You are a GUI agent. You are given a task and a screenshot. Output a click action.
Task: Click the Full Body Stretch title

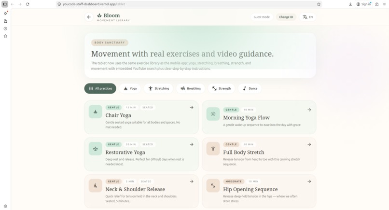[x=244, y=152]
